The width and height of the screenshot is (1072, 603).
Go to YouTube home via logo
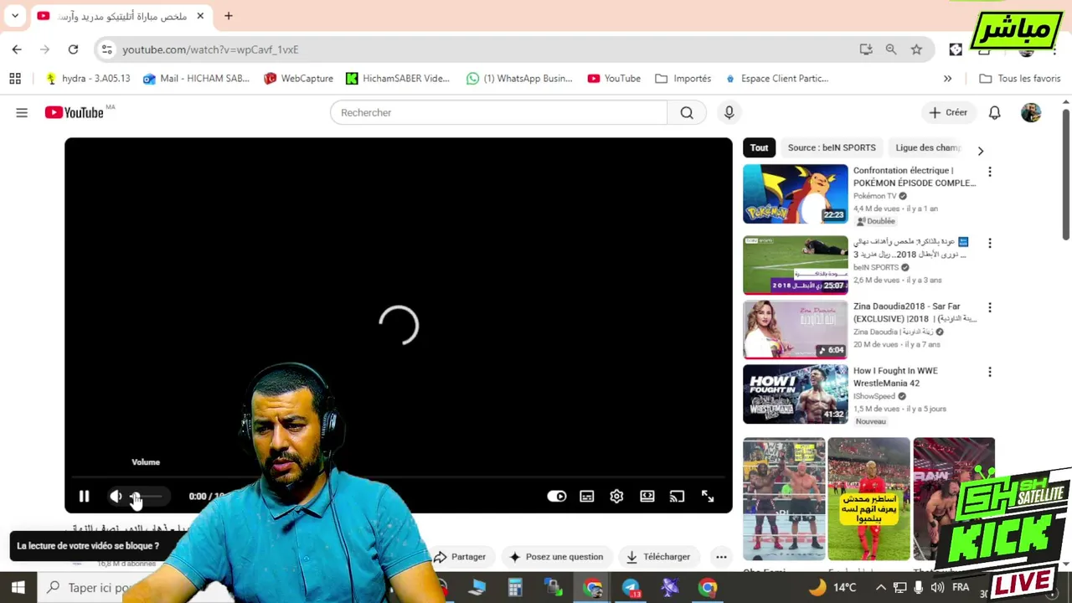click(75, 112)
